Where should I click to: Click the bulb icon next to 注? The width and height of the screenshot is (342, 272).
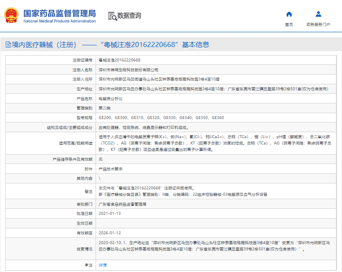pyautogui.click(x=86, y=265)
